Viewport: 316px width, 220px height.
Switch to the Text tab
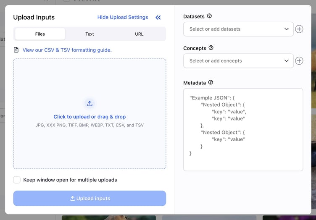90,34
